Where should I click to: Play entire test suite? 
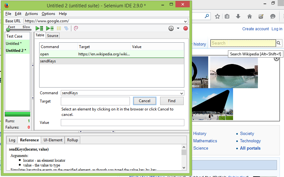pos(39,28)
